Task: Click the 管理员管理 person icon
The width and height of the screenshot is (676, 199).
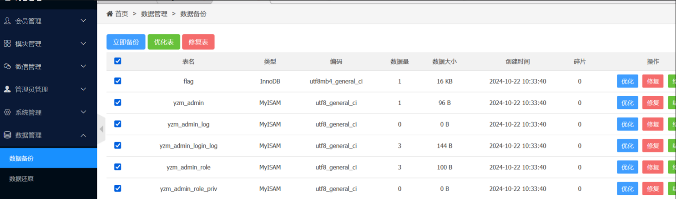Action: coord(7,89)
